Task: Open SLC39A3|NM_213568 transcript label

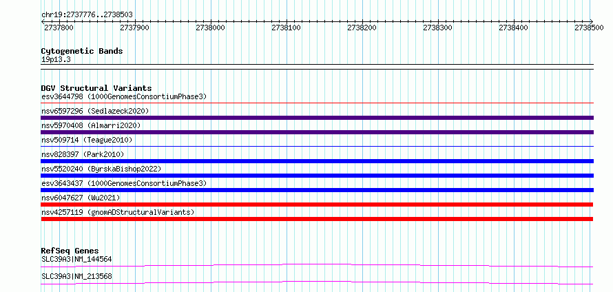Action: click(x=76, y=276)
